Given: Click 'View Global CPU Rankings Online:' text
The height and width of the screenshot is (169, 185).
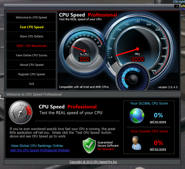Looking at the screenshot, I should [x=37, y=146].
